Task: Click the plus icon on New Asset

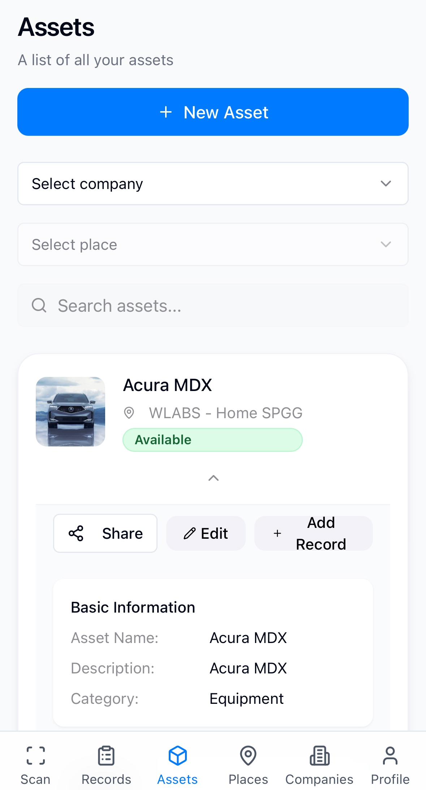Action: pos(166,112)
